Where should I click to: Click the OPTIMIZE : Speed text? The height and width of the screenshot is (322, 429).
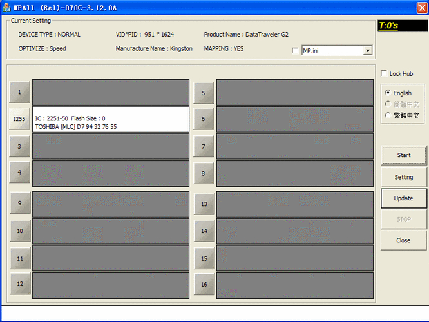42,48
